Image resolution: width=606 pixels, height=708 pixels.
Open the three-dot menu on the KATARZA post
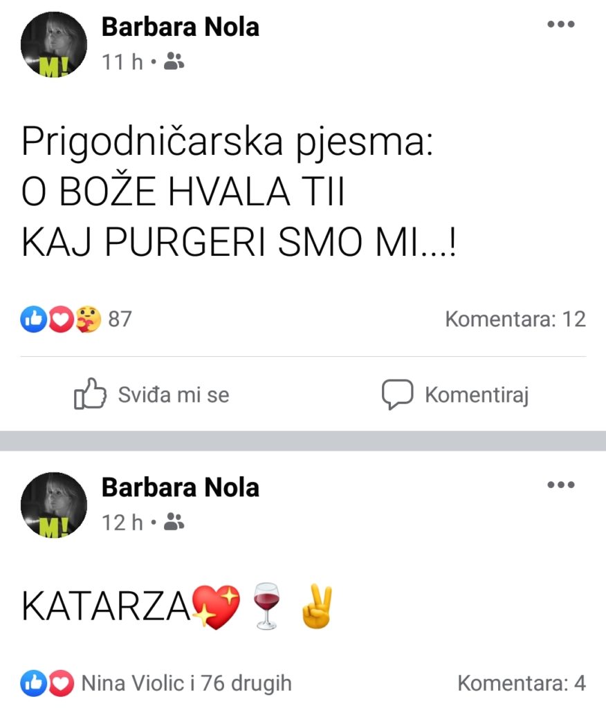[x=561, y=485]
